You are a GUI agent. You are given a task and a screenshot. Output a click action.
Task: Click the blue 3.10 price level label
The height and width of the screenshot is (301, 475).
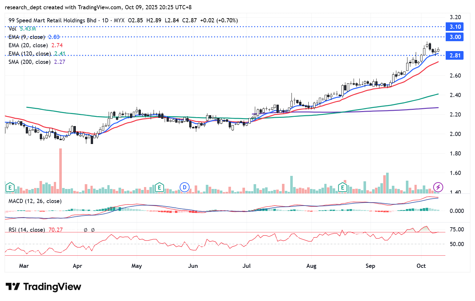coord(455,27)
